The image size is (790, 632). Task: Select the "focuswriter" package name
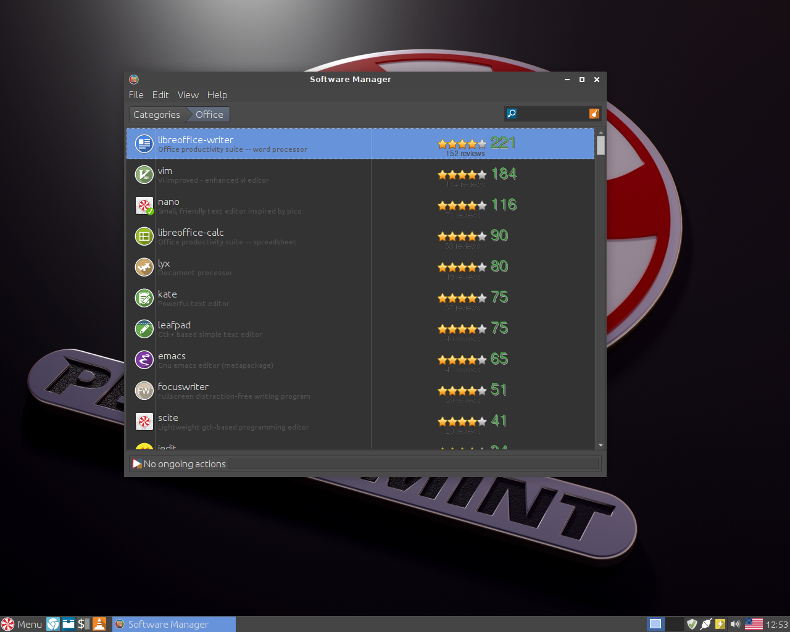[183, 387]
